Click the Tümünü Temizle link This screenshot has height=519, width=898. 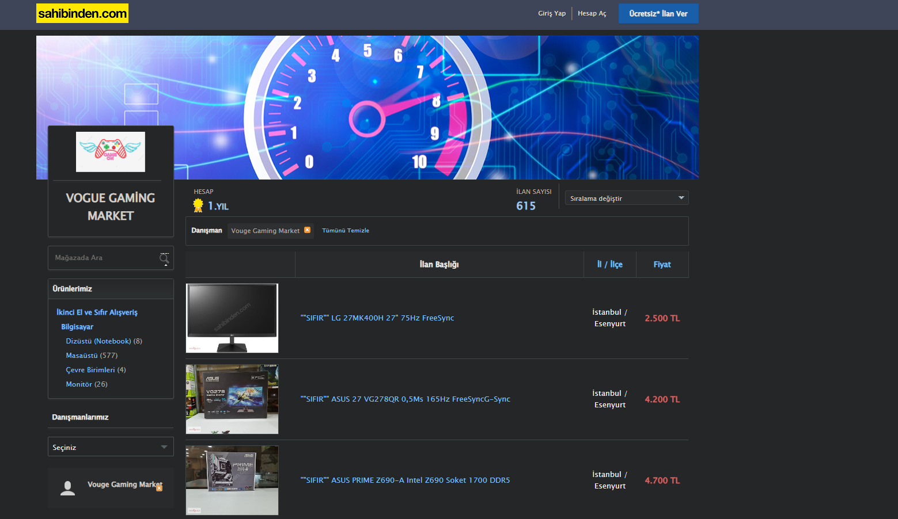click(346, 230)
